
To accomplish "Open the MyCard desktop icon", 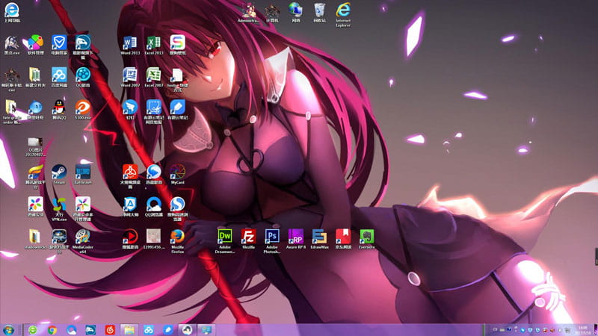I will tap(177, 172).
